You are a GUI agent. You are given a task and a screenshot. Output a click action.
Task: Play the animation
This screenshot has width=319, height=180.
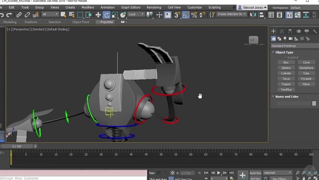219,173
